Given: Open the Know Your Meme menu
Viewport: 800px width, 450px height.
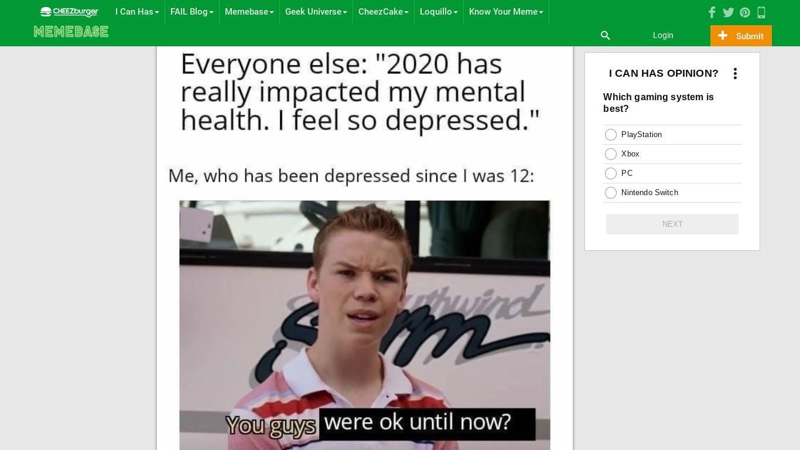Looking at the screenshot, I should tap(506, 12).
